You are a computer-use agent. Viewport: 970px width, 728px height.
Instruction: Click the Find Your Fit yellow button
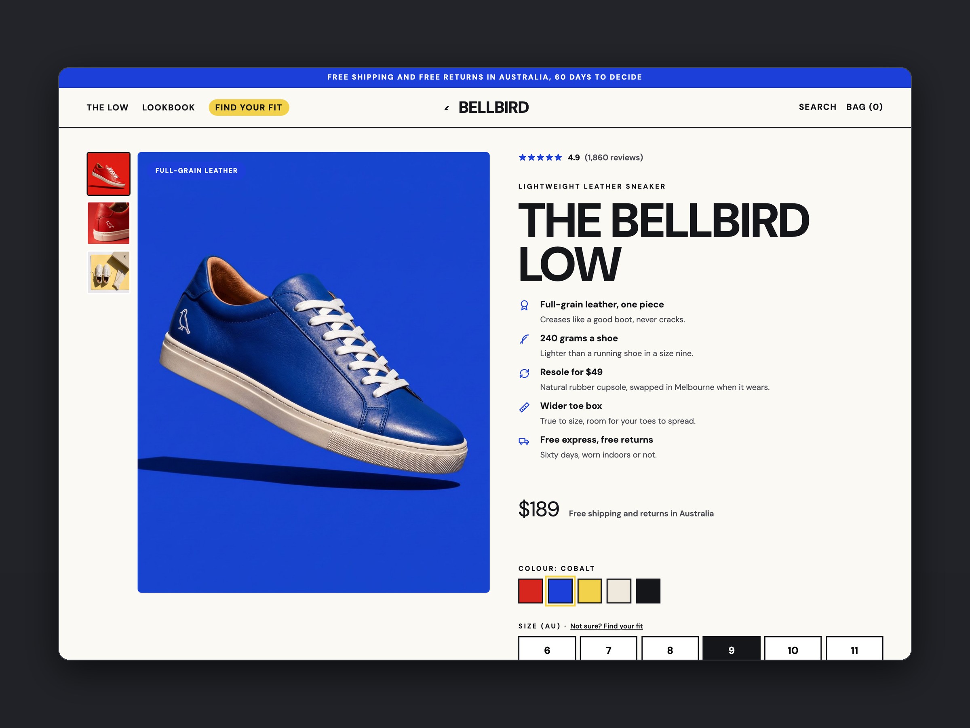pos(249,108)
